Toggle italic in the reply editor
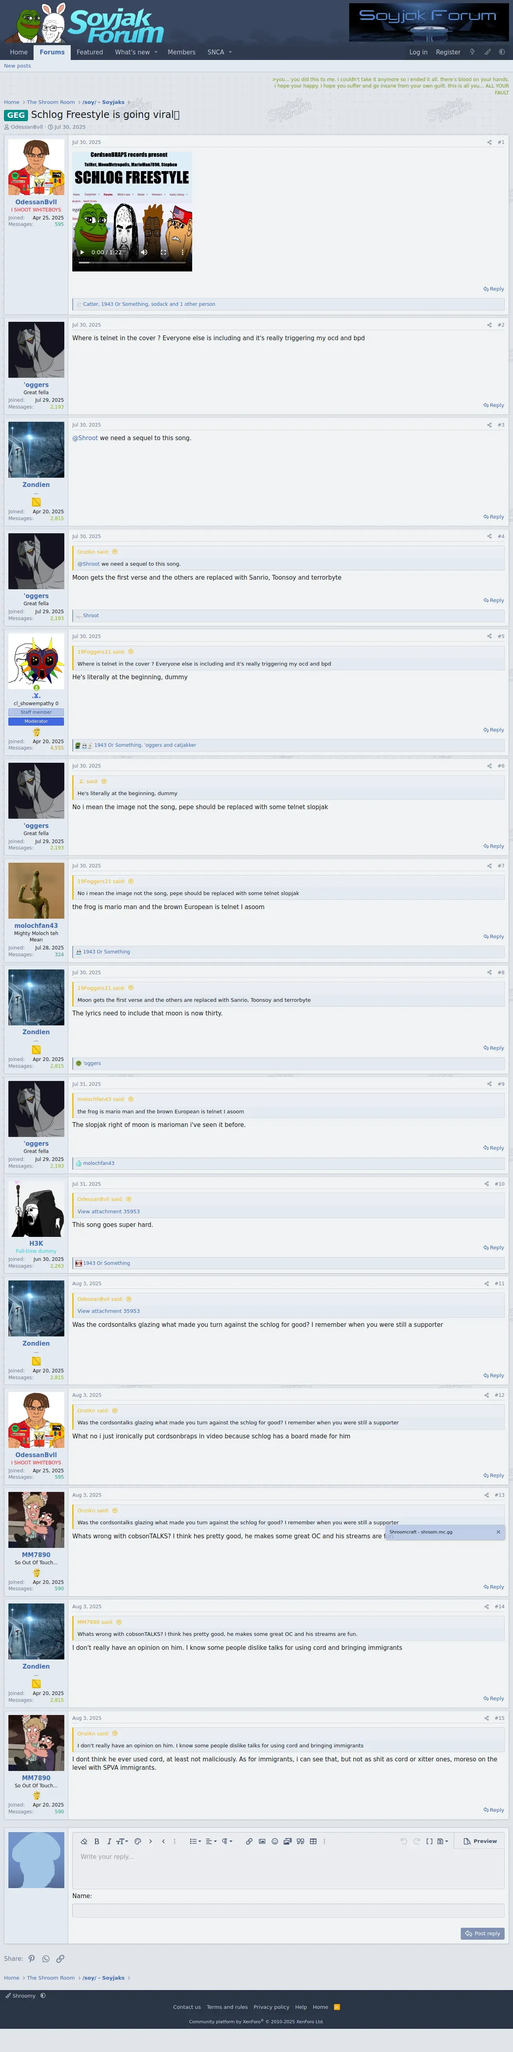513x2052 pixels. (x=109, y=1841)
